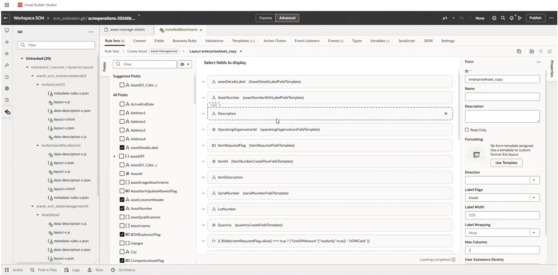Viewport: 558px width, 275px height.
Task: Open the Action Chains tab
Action: (275, 41)
